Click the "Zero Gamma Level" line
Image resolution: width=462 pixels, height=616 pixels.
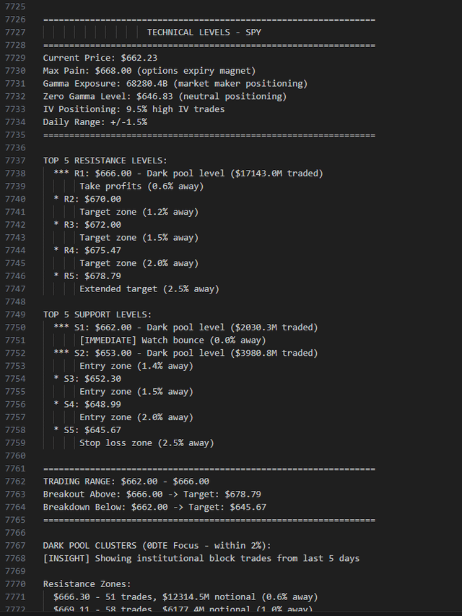point(165,96)
